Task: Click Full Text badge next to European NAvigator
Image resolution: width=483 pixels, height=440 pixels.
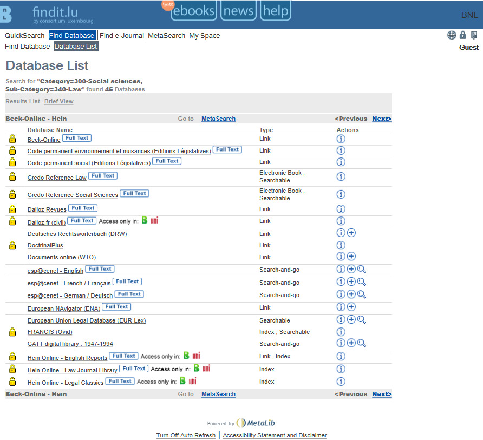Action: click(116, 307)
